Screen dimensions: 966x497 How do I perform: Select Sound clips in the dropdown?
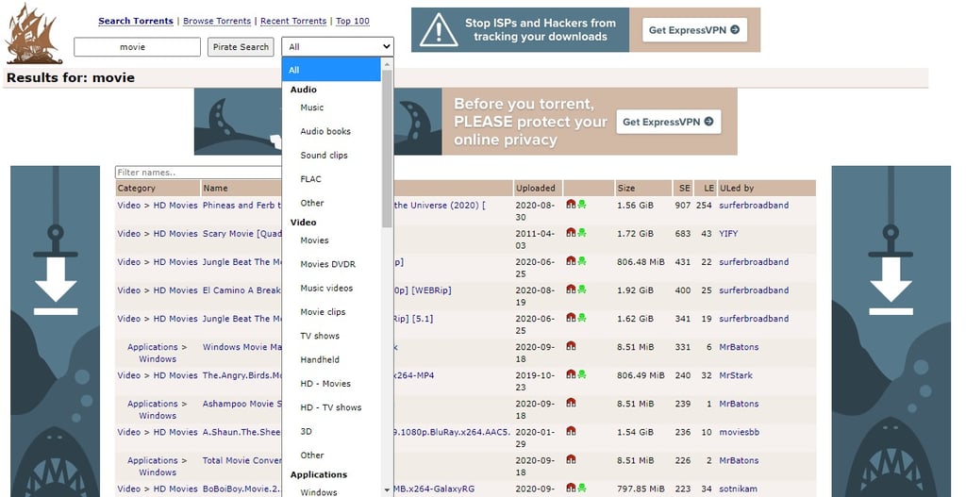[x=325, y=156]
